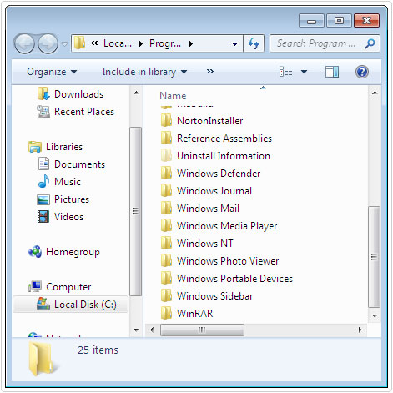Screen dimensions: 393x393
Task: Click the navigation pane scroll-down arrow
Action: pyautogui.click(x=136, y=330)
